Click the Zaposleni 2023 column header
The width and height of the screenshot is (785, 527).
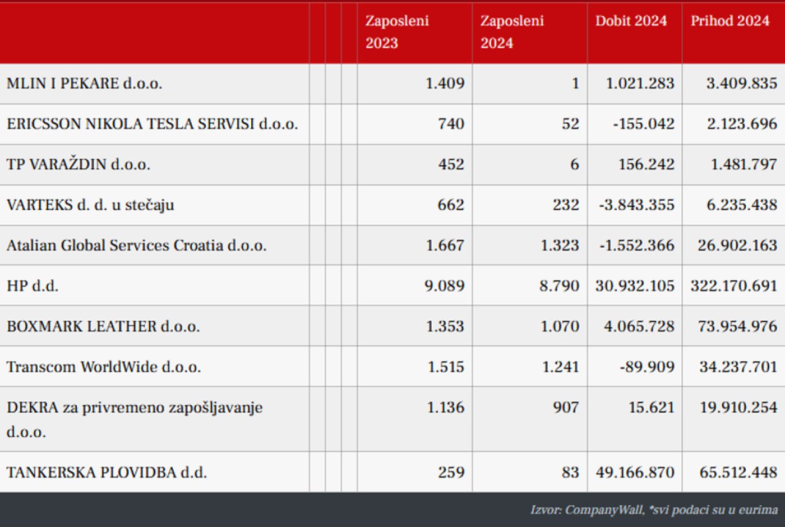(x=397, y=32)
